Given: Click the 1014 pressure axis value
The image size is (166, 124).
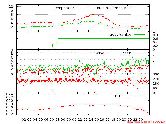Looking at the screenshot, I should tap(9, 111).
